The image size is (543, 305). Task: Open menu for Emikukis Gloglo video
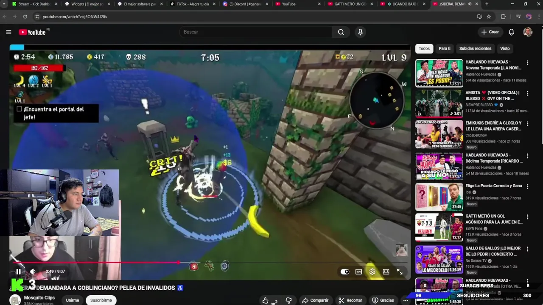tap(527, 124)
